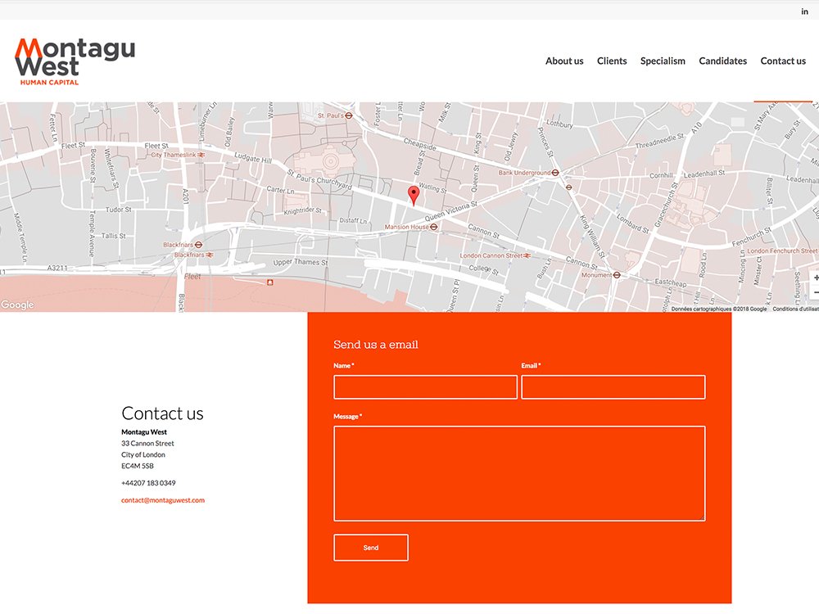
Task: Click the 'Contact us' heading text
Action: [162, 413]
